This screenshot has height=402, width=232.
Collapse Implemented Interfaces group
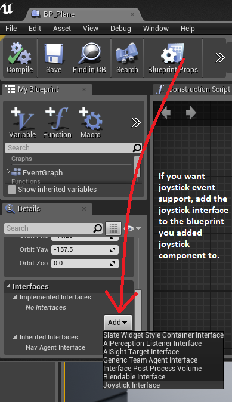pos(15,297)
